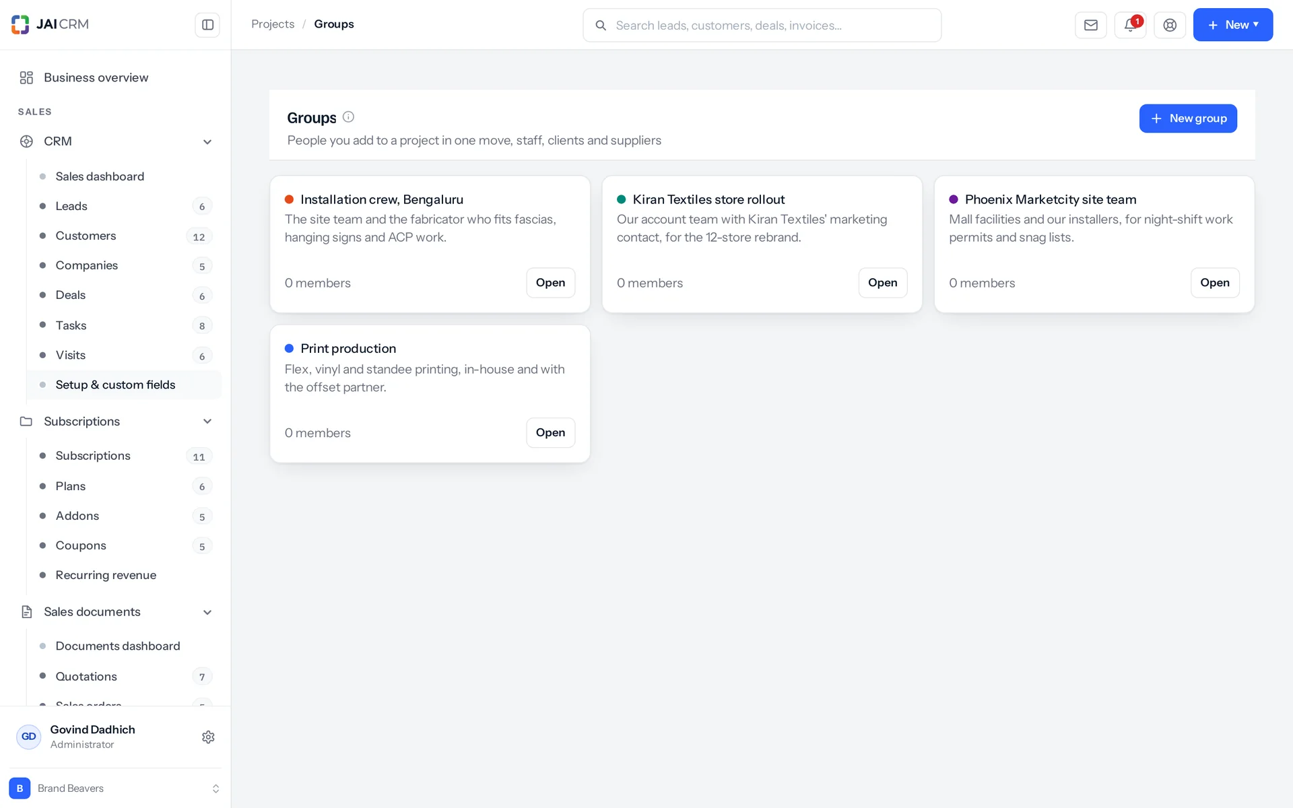1293x808 pixels.
Task: Click the New group button
Action: (x=1188, y=119)
